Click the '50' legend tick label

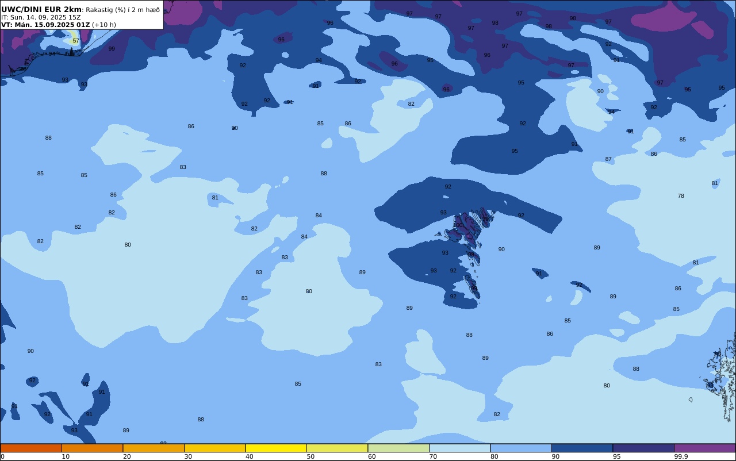point(310,456)
